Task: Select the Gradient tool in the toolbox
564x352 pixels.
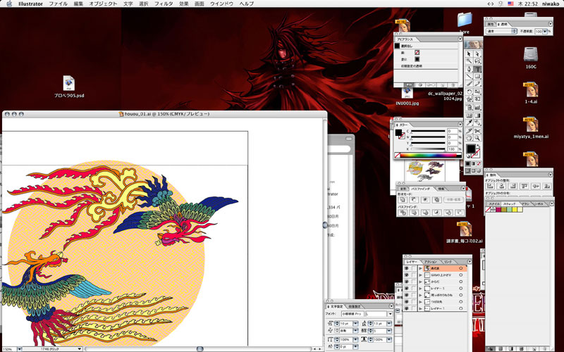Action: (x=477, y=115)
